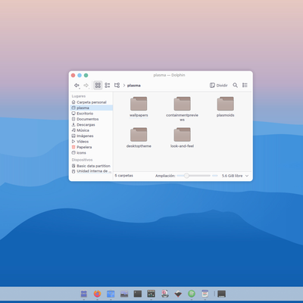Open Documentos from the sidebar
Screen dimensions: 303x303
(91, 119)
